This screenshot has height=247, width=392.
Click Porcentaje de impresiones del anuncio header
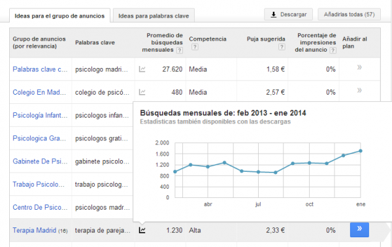pyautogui.click(x=316, y=42)
